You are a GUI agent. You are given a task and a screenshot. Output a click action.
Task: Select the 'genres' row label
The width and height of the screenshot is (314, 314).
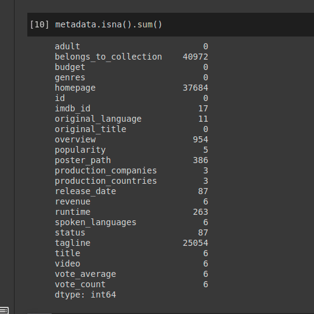click(x=70, y=77)
